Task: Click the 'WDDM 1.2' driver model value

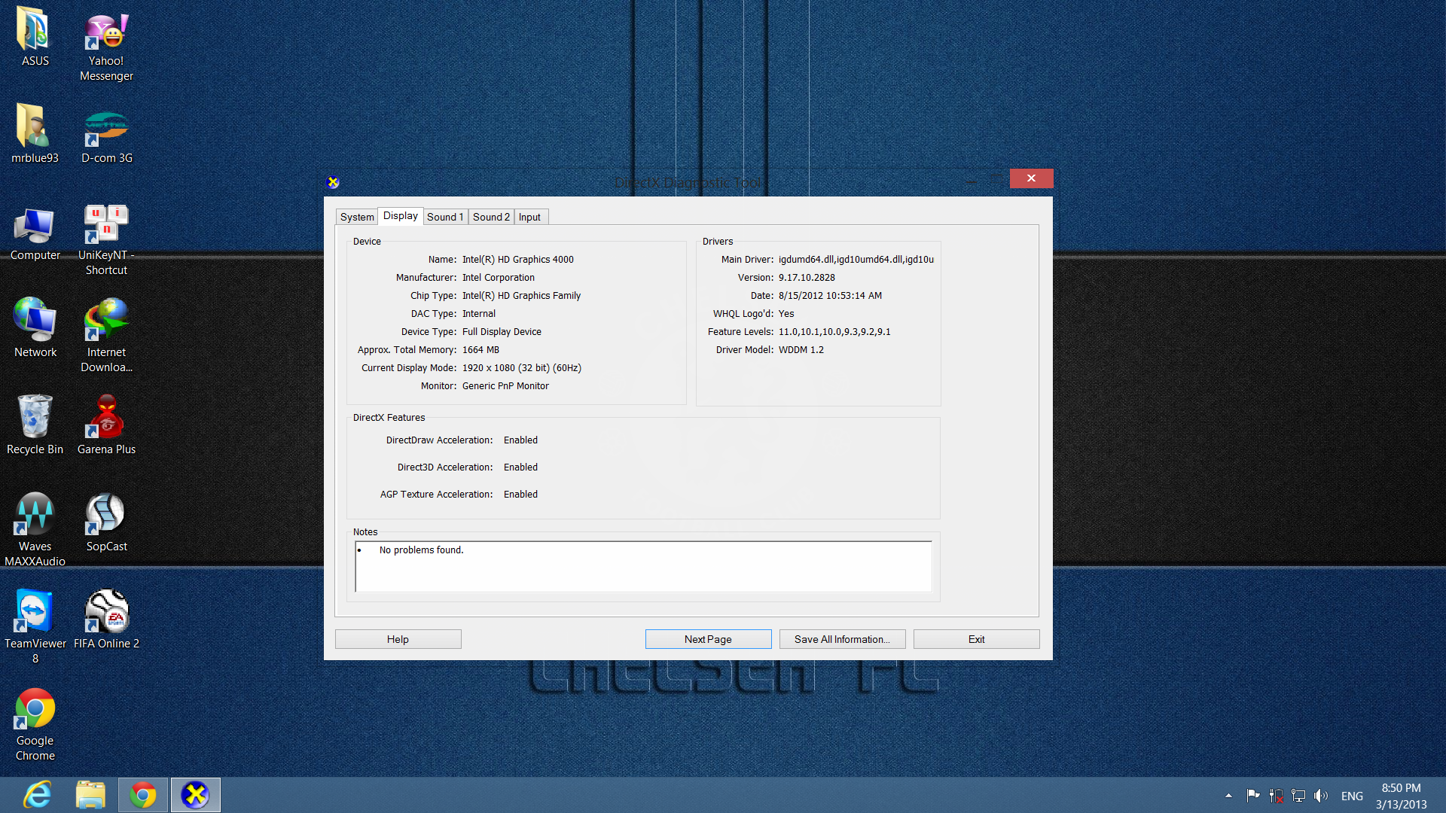Action: coord(801,350)
